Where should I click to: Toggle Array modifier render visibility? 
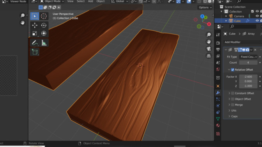pyautogui.click(x=248, y=50)
